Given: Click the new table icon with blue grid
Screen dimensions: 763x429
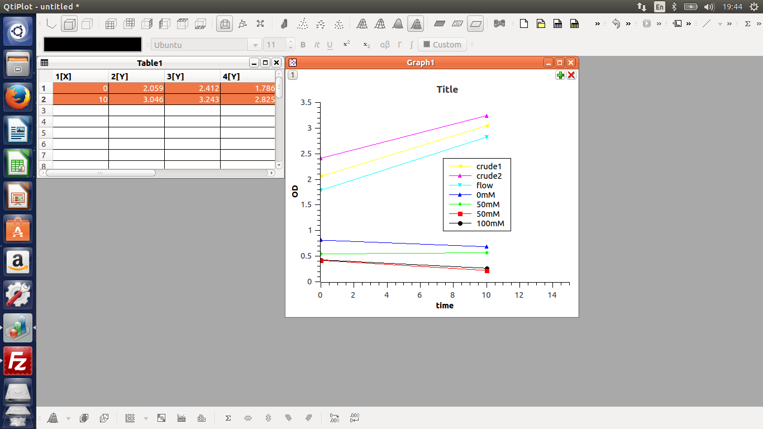Looking at the screenshot, I should (557, 24).
